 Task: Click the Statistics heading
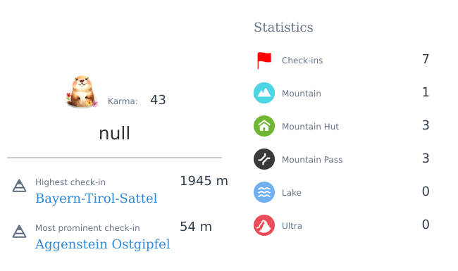tap(283, 27)
